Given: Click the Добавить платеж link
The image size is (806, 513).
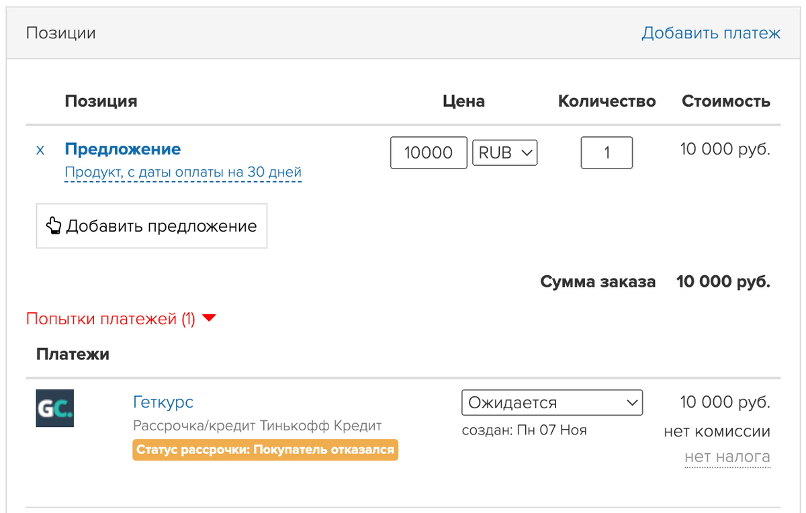Looking at the screenshot, I should point(711,33).
